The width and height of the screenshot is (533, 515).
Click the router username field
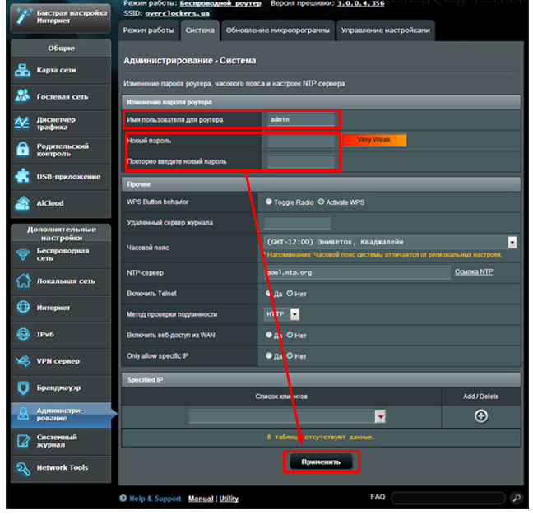click(x=301, y=119)
